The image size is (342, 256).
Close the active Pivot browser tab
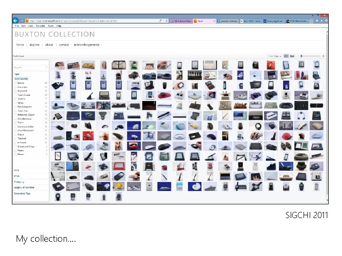214,21
